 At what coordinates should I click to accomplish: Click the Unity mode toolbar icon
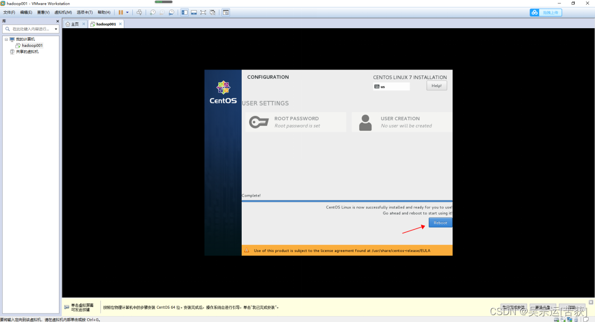(212, 13)
